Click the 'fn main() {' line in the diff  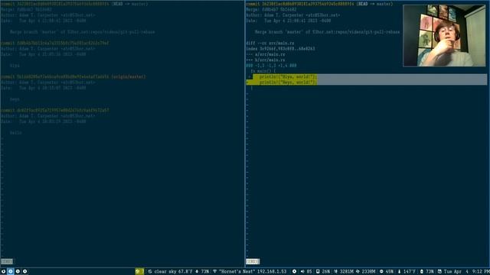click(x=263, y=71)
